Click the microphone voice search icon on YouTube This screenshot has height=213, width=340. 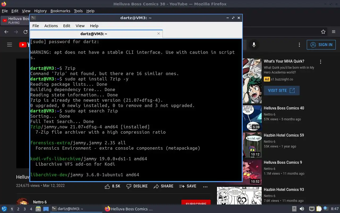point(254,45)
